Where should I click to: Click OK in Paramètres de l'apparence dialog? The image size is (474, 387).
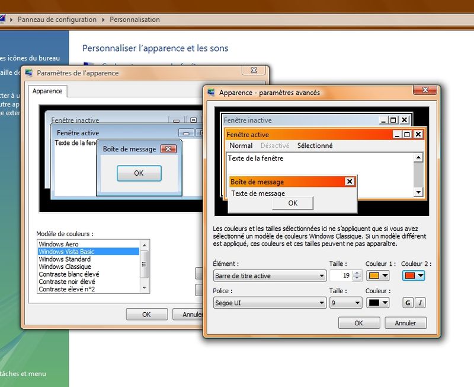click(146, 315)
